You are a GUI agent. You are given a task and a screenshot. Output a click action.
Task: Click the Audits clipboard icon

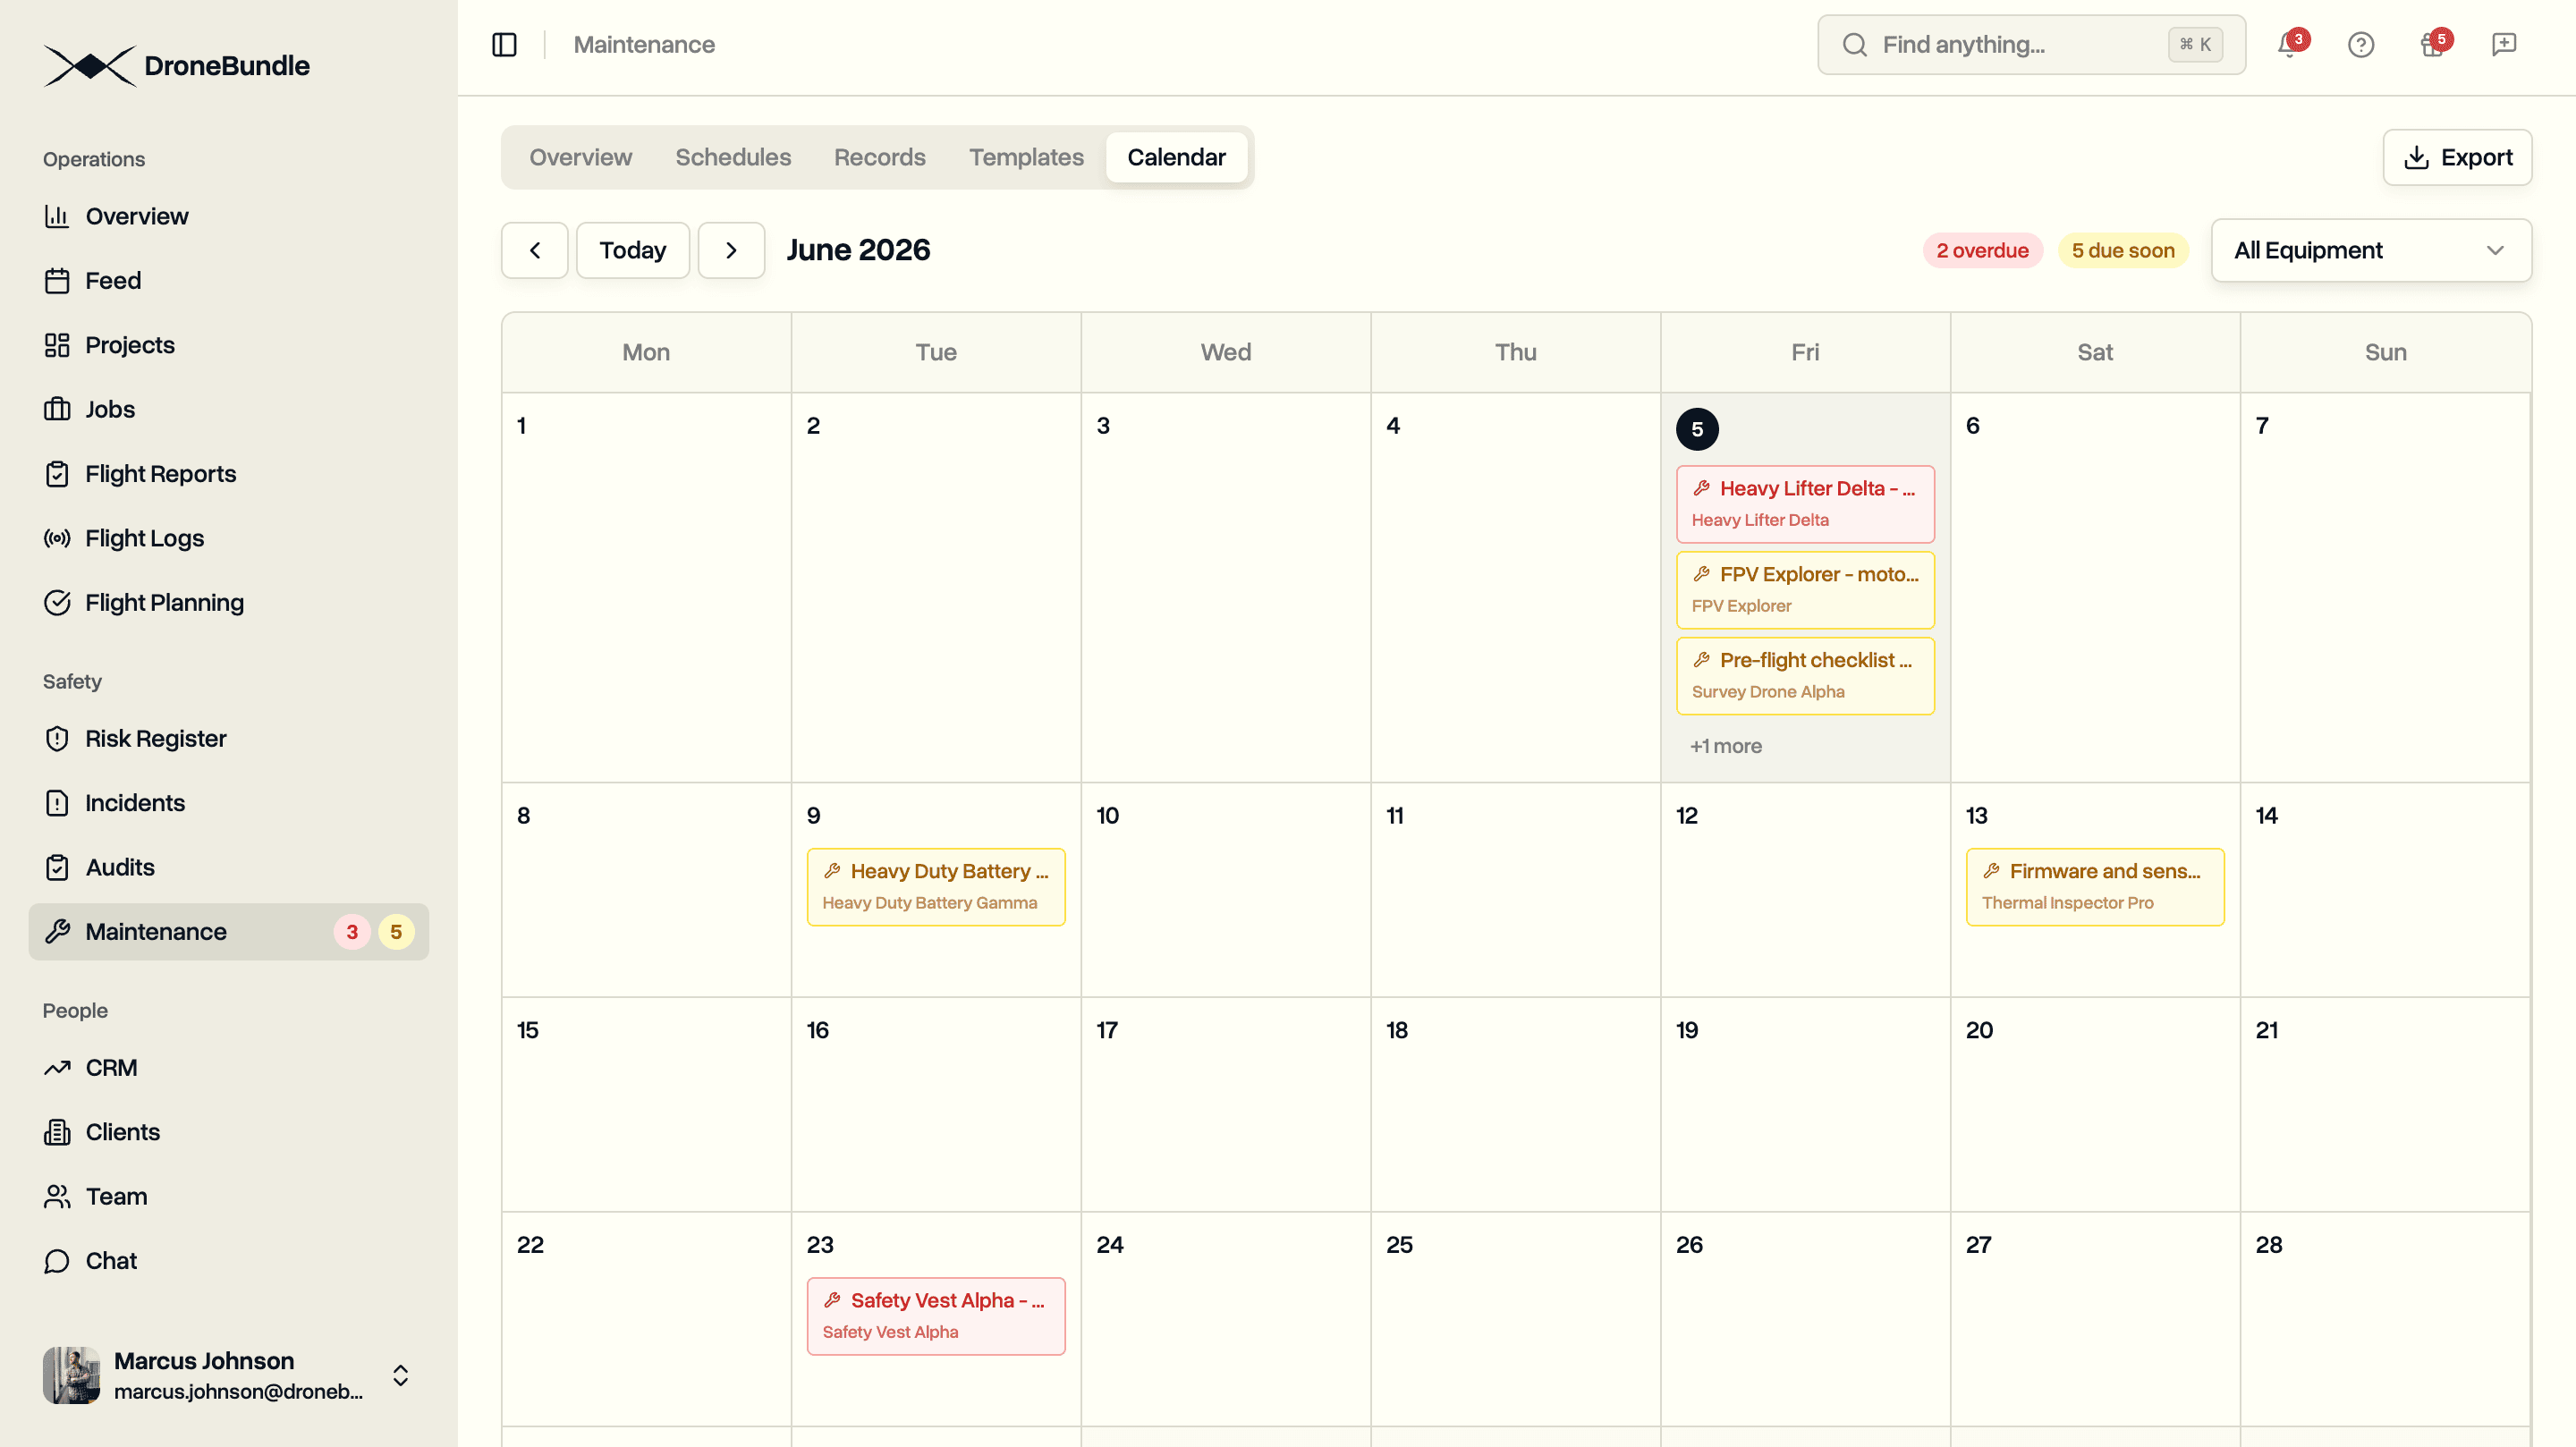tap(57, 867)
